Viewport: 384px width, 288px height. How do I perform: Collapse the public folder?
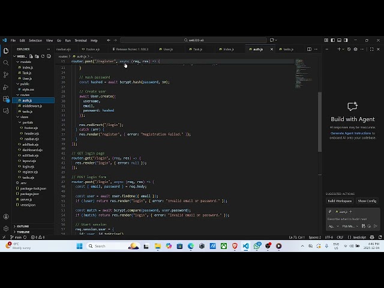pyautogui.click(x=17, y=84)
